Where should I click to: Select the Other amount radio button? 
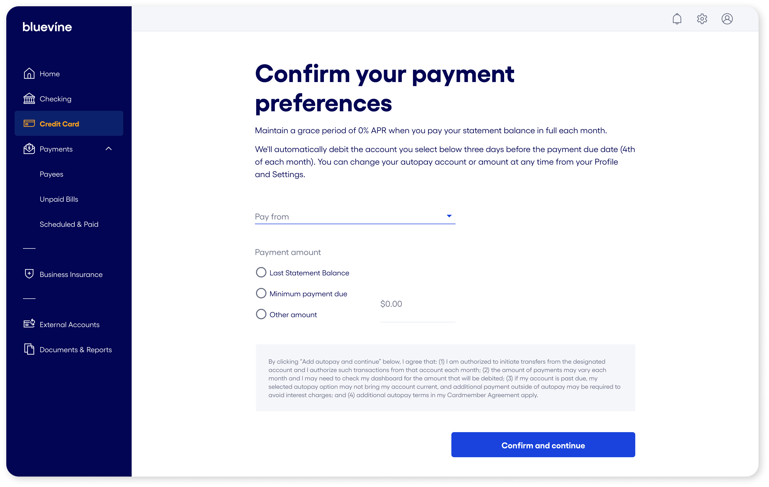point(261,314)
